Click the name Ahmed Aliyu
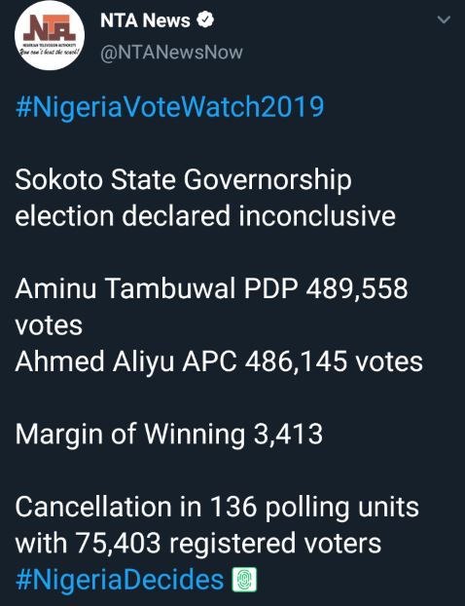The height and width of the screenshot is (606, 465). 94,361
